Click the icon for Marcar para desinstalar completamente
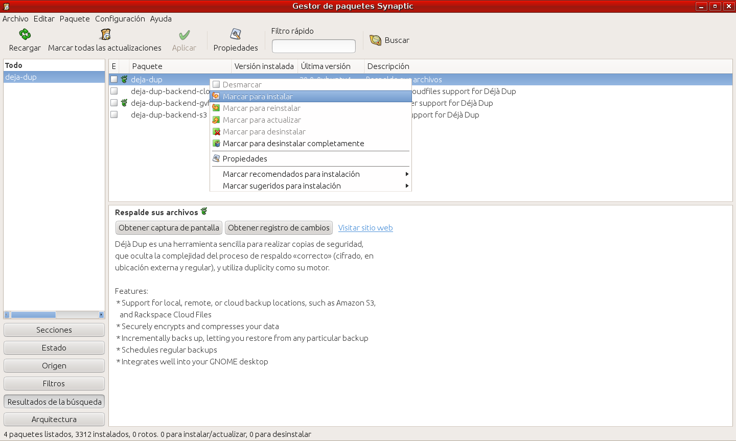 (217, 144)
